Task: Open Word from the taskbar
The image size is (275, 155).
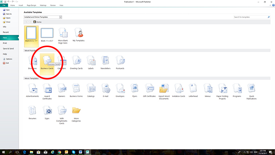Action: 80,152
